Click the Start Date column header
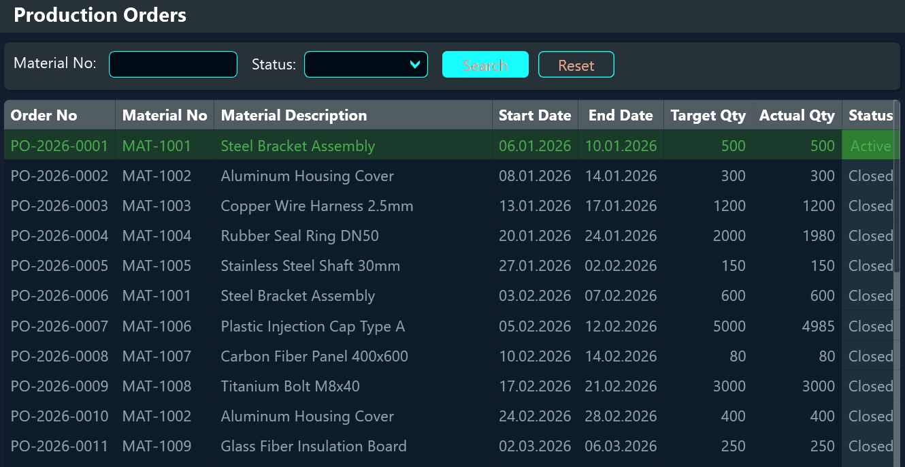This screenshot has width=905, height=467. tap(535, 115)
